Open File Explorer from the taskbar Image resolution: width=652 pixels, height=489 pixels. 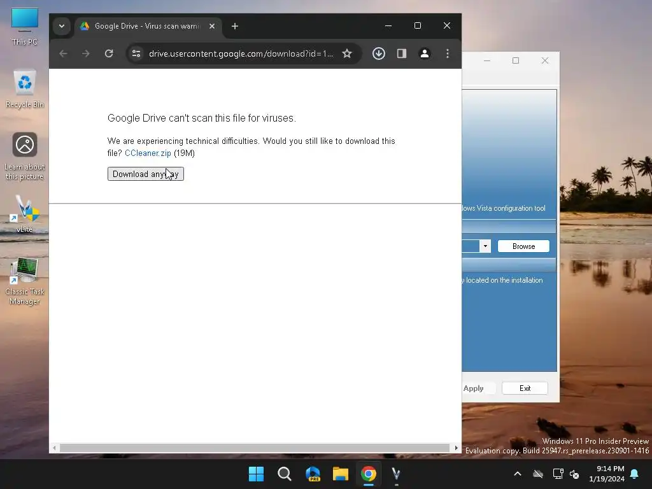pyautogui.click(x=341, y=474)
